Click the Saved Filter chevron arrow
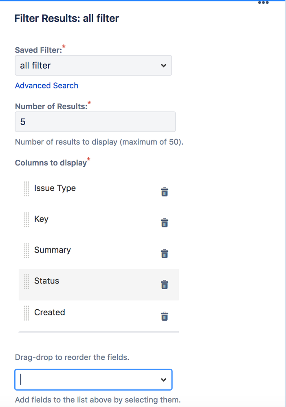The image size is (286, 407). [163, 65]
